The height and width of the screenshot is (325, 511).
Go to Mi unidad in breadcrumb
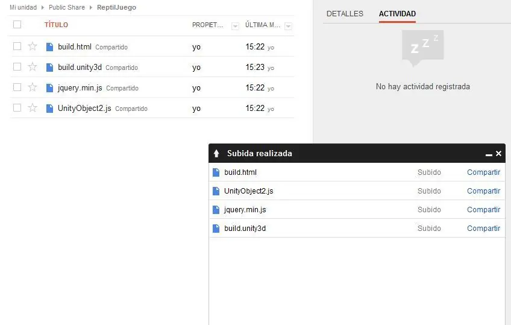tap(23, 7)
